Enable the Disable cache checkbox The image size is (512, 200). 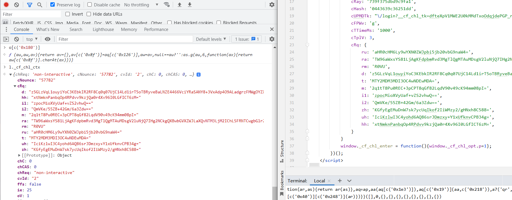pyautogui.click(x=90, y=5)
